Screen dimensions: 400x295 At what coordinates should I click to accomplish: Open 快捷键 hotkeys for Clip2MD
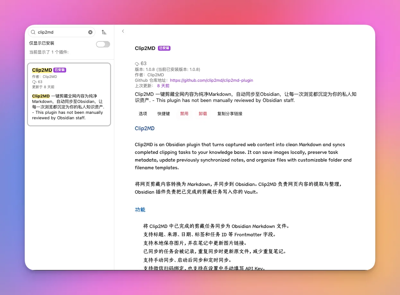[x=164, y=114]
